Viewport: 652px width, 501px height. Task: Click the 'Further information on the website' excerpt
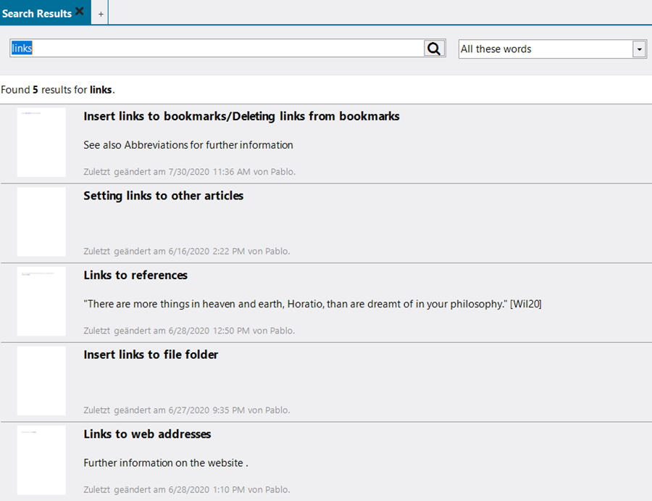point(165,463)
